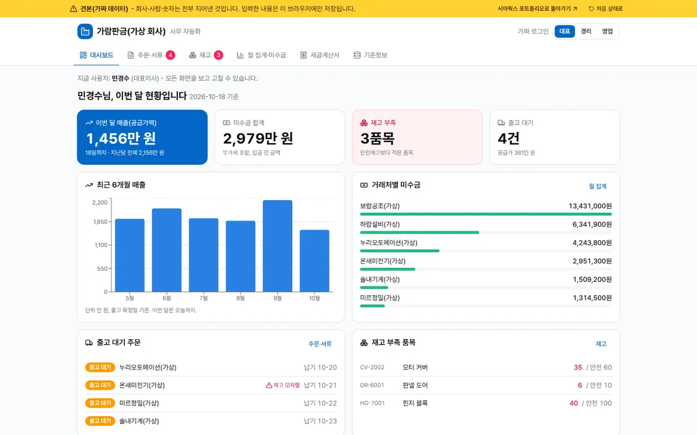This screenshot has height=435, width=697.
Task: Click the banknote icon beside 거래처별 미수금
Action: point(364,185)
